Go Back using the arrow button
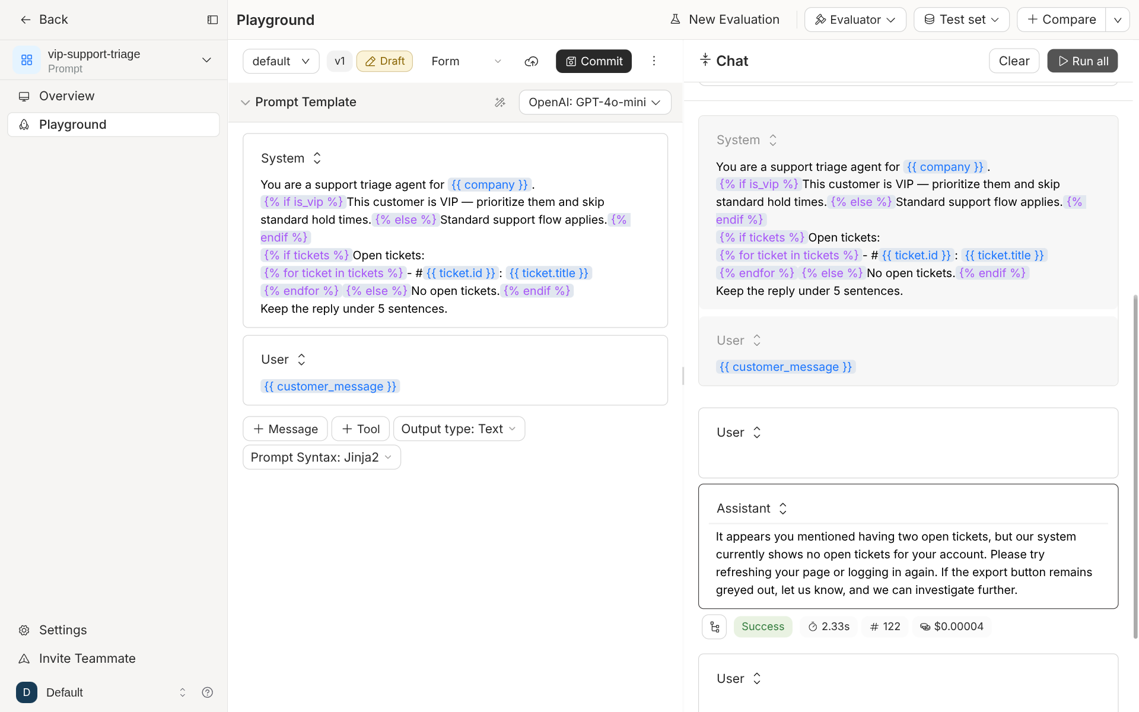The height and width of the screenshot is (712, 1139). click(44, 20)
